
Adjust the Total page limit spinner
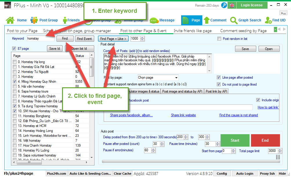[x=280, y=151]
